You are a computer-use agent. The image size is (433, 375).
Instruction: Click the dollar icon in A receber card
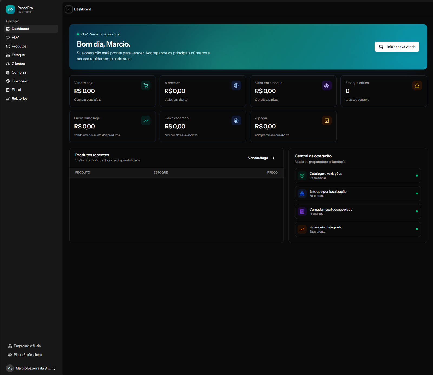236,85
